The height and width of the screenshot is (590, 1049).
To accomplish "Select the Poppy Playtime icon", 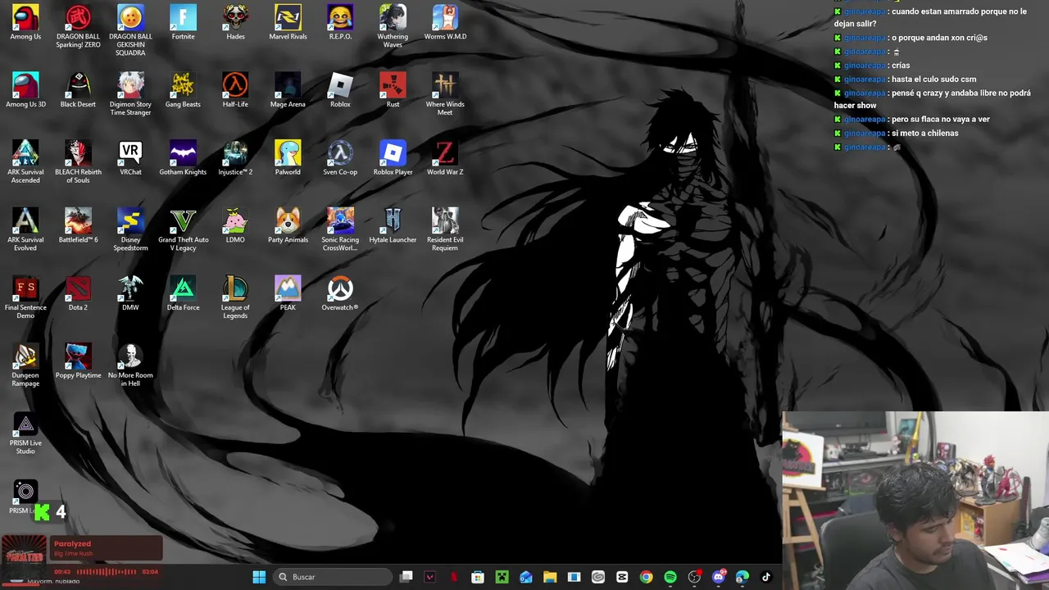I will [78, 362].
